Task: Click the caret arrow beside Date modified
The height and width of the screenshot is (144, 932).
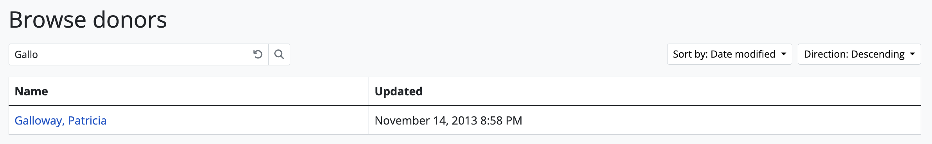Action: [784, 54]
